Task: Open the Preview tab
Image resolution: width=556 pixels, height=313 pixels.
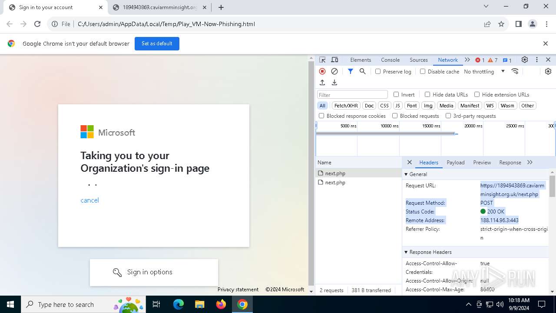Action: tap(482, 162)
